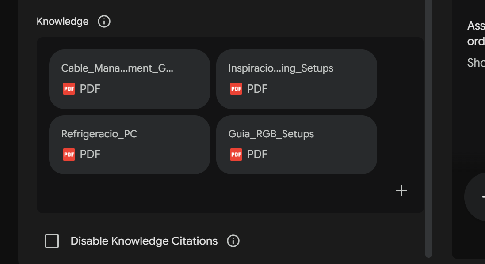This screenshot has width=485, height=264.
Task: Open the Cable_Mana...ment_G file card
Action: tap(130, 79)
